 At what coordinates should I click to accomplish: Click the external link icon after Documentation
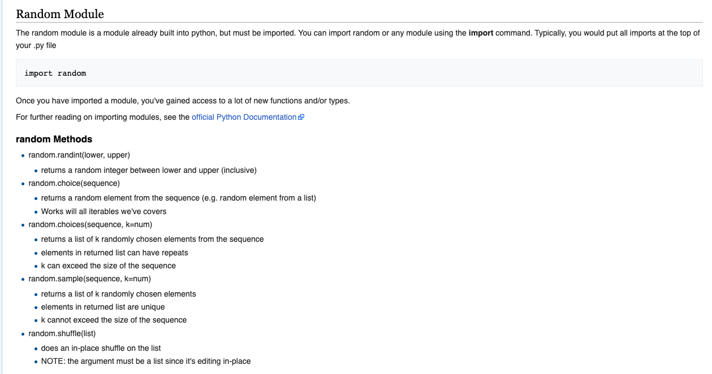tap(301, 117)
